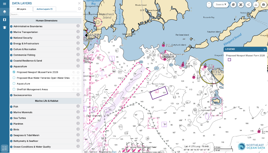Expand the Fish category
This screenshot has height=153, width=268.
point(11,107)
